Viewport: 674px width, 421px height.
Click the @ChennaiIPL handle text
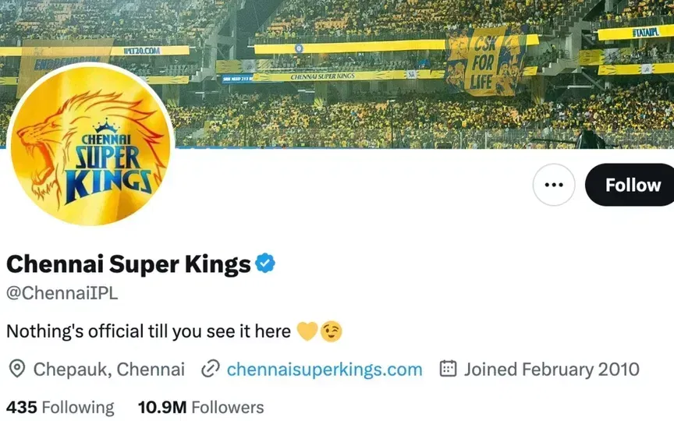click(62, 294)
